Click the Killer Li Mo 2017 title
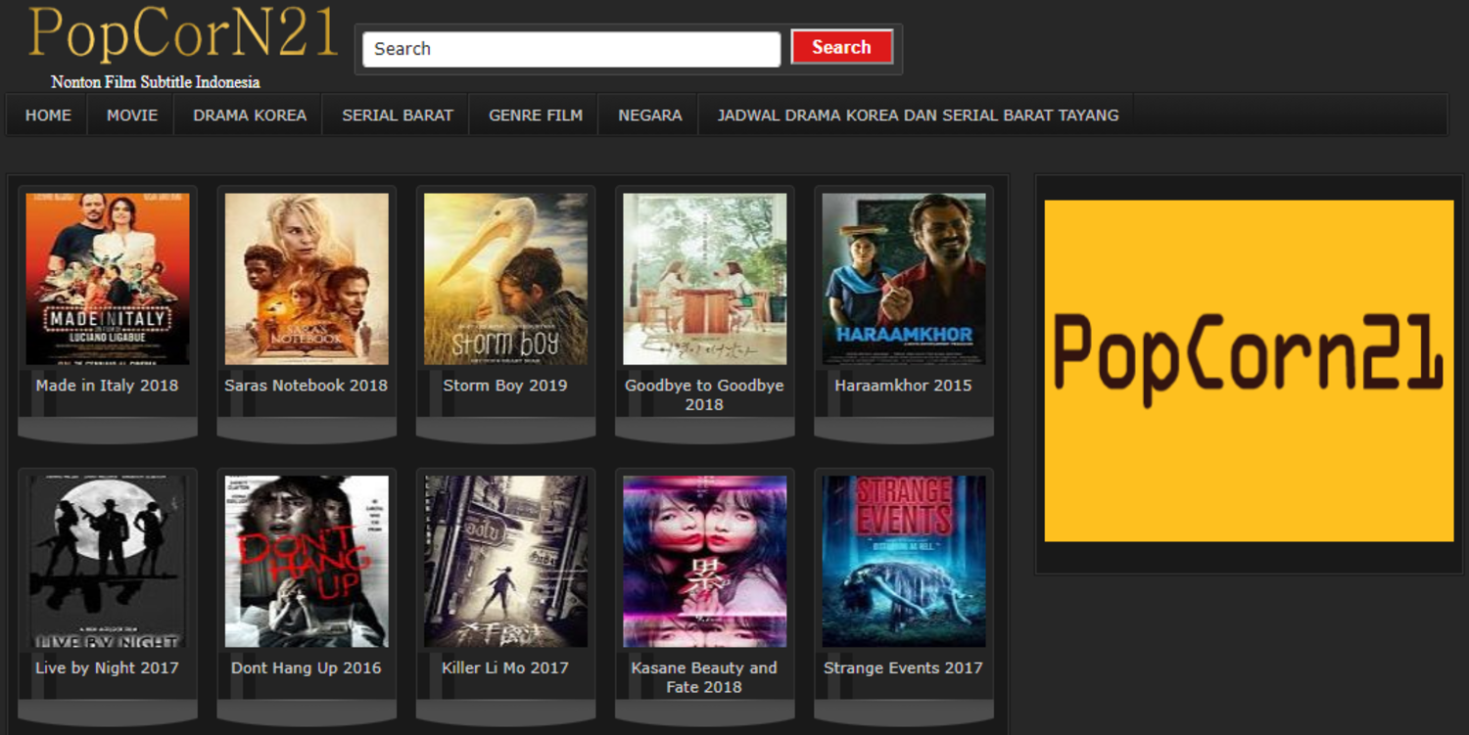The width and height of the screenshot is (1469, 735). click(x=505, y=668)
